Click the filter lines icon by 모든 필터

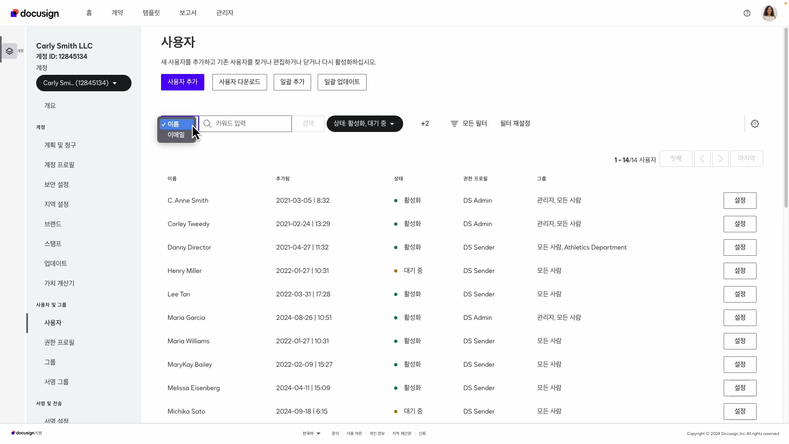[454, 124]
